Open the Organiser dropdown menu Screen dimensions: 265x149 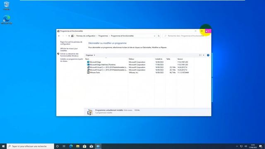[90, 55]
